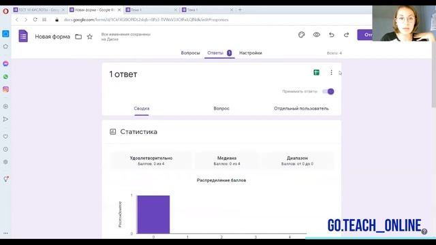Click the page vertical scrollbar
436x245 pixels.
433,74
